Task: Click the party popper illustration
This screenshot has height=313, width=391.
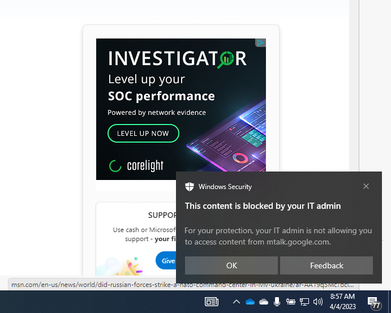Action: (x=131, y=267)
